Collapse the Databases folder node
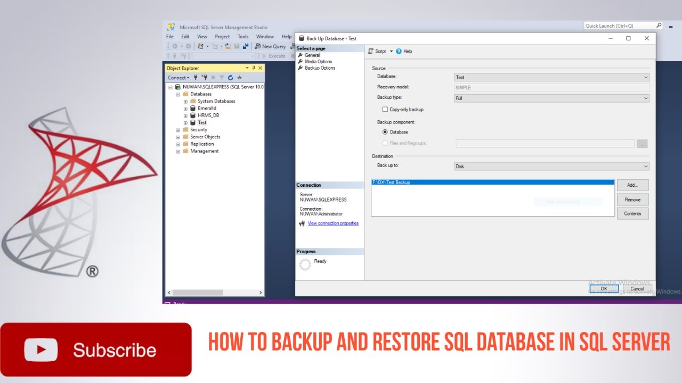 pyautogui.click(x=178, y=94)
